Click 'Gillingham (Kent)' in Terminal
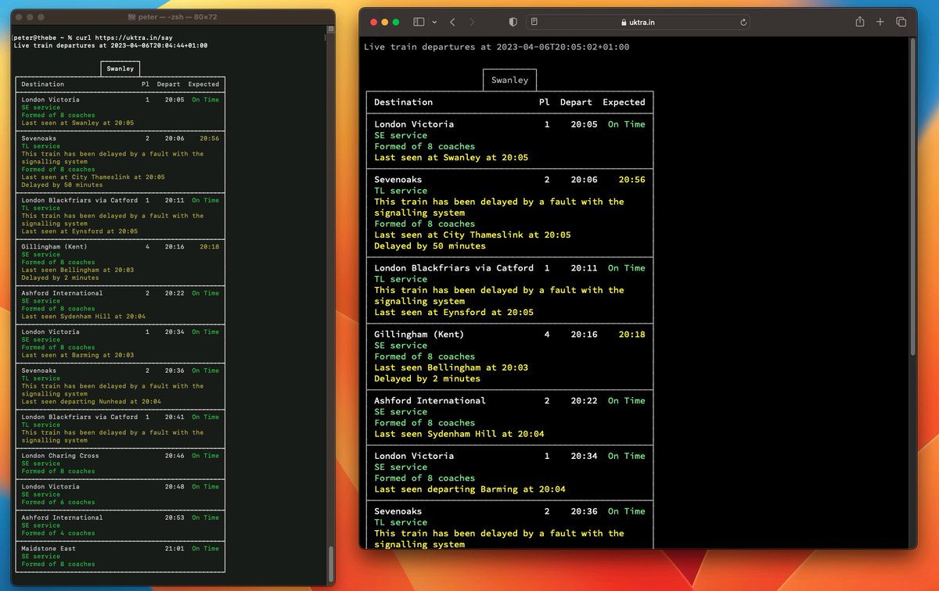The image size is (939, 591). [x=54, y=247]
